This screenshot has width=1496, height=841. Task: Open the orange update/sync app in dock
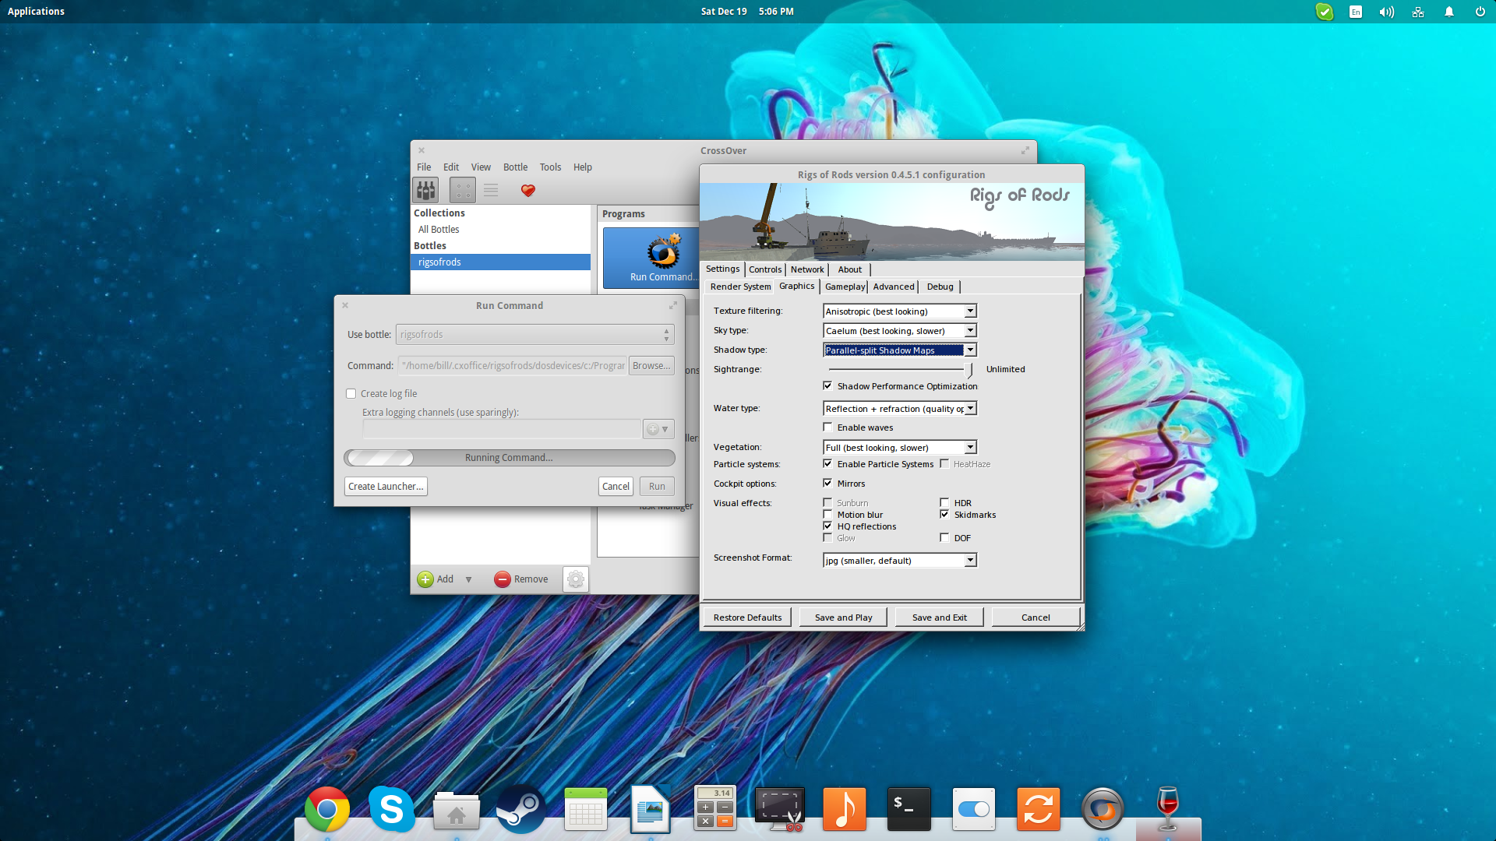[1039, 810]
